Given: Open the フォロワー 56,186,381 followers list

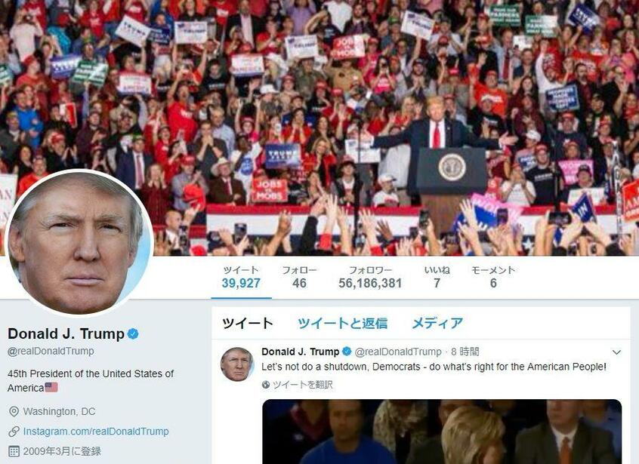Looking at the screenshot, I should tap(370, 278).
